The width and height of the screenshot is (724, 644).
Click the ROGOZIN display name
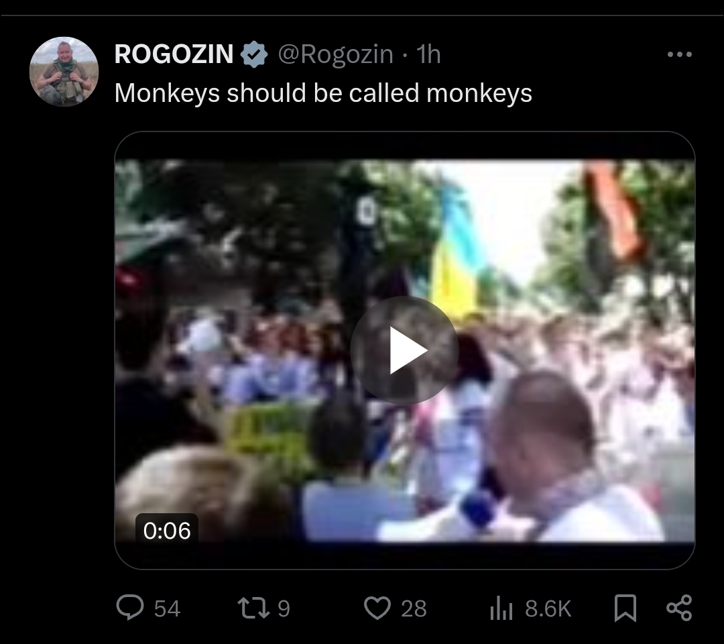click(x=174, y=54)
